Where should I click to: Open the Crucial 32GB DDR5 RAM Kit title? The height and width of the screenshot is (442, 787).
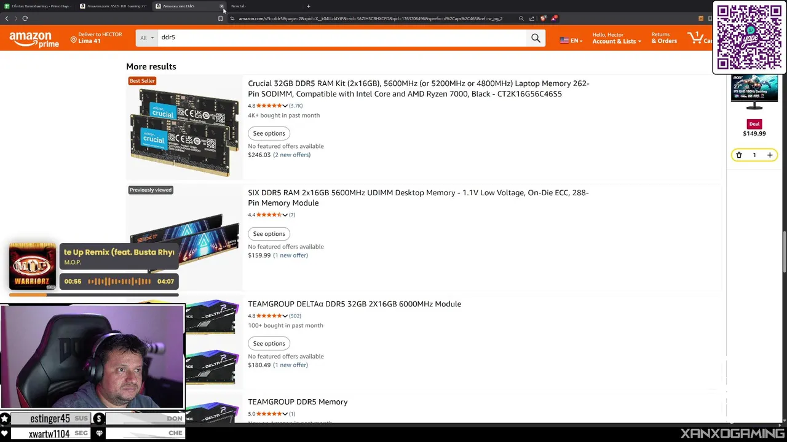coord(419,89)
